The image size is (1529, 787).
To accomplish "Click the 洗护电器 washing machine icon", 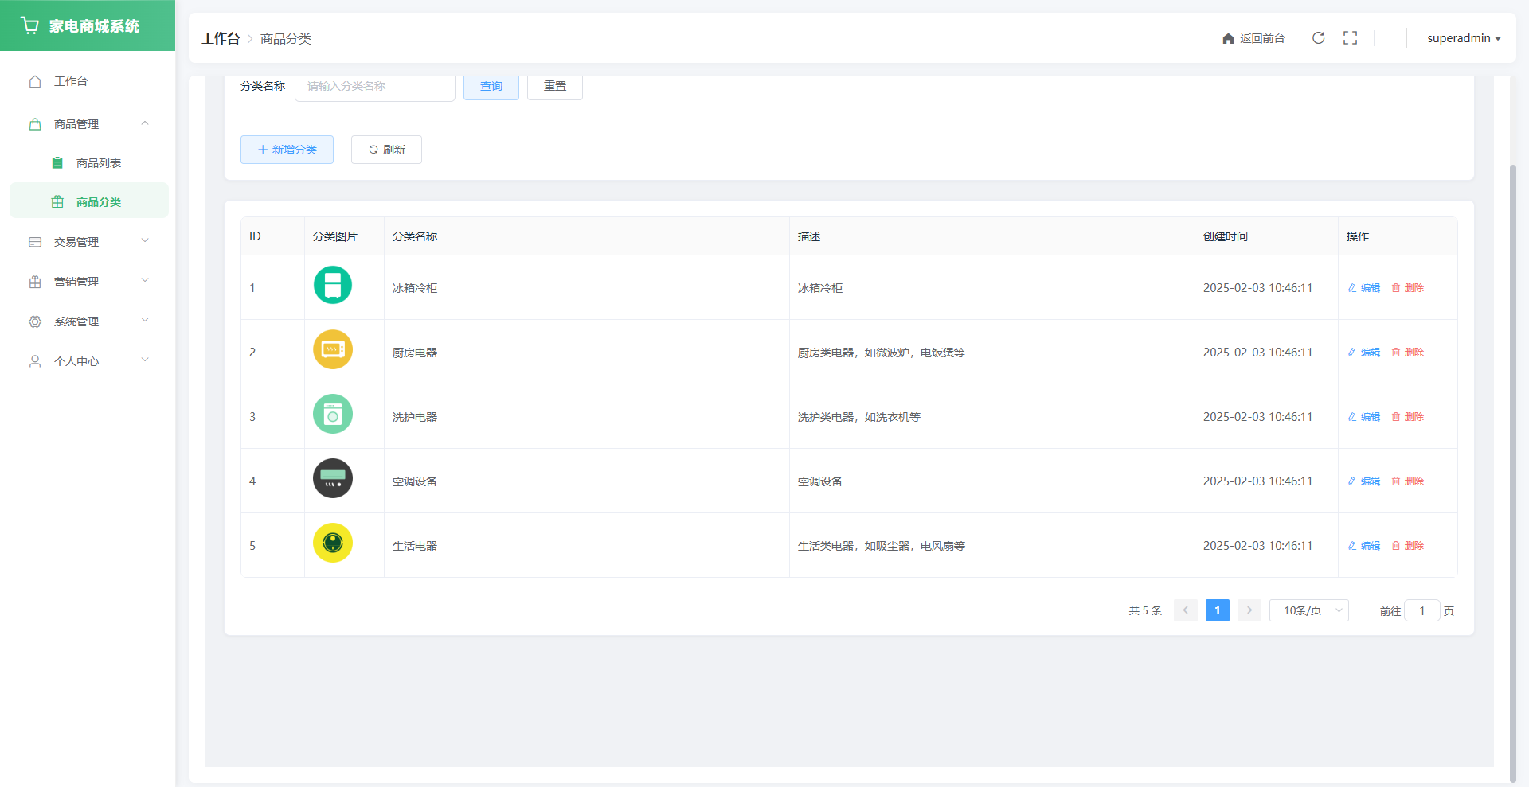I will pos(333,414).
